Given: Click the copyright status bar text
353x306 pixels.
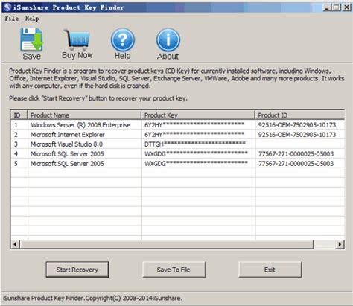Looking at the screenshot, I should (x=92, y=298).
